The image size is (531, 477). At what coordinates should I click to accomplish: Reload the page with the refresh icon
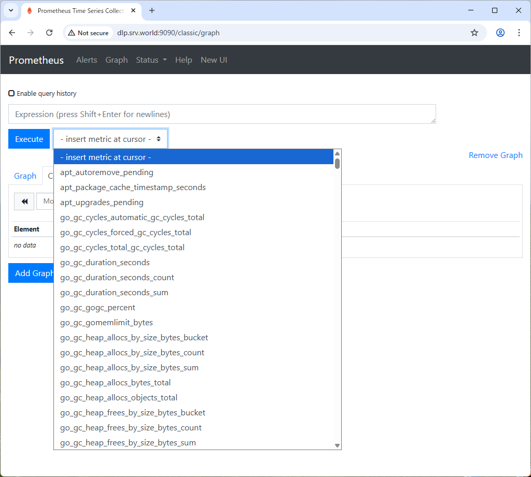pos(49,33)
